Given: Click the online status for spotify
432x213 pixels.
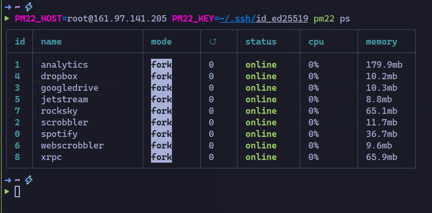Looking at the screenshot, I should (261, 134).
